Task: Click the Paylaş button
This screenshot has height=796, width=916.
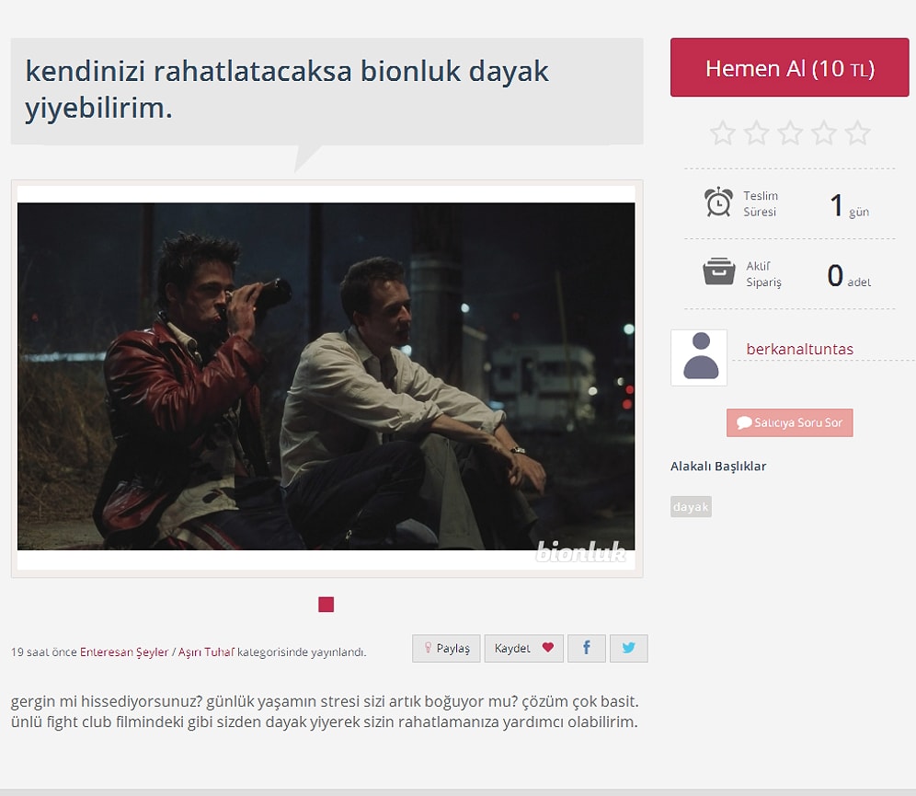Action: (x=446, y=648)
